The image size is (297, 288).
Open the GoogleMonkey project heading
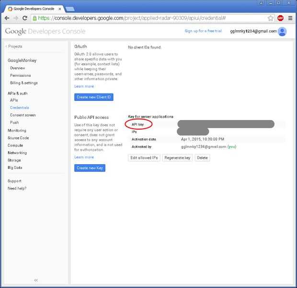22,60
